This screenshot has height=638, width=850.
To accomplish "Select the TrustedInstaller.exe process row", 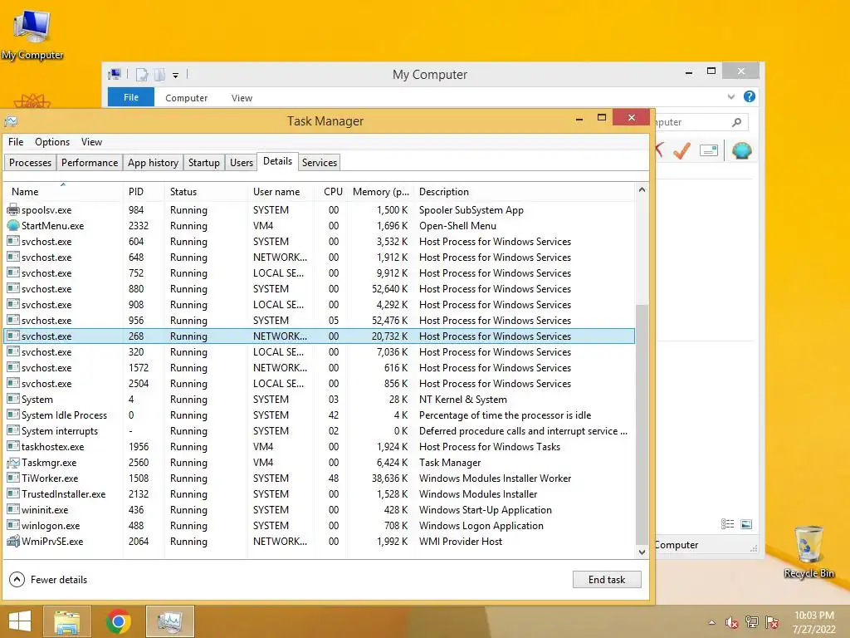I will point(320,493).
